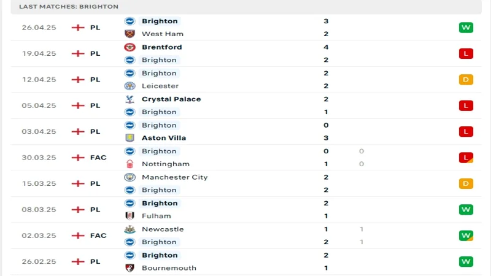The height and width of the screenshot is (276, 491).
Task: Click Bournemouth club crest icon
Action: [130, 268]
